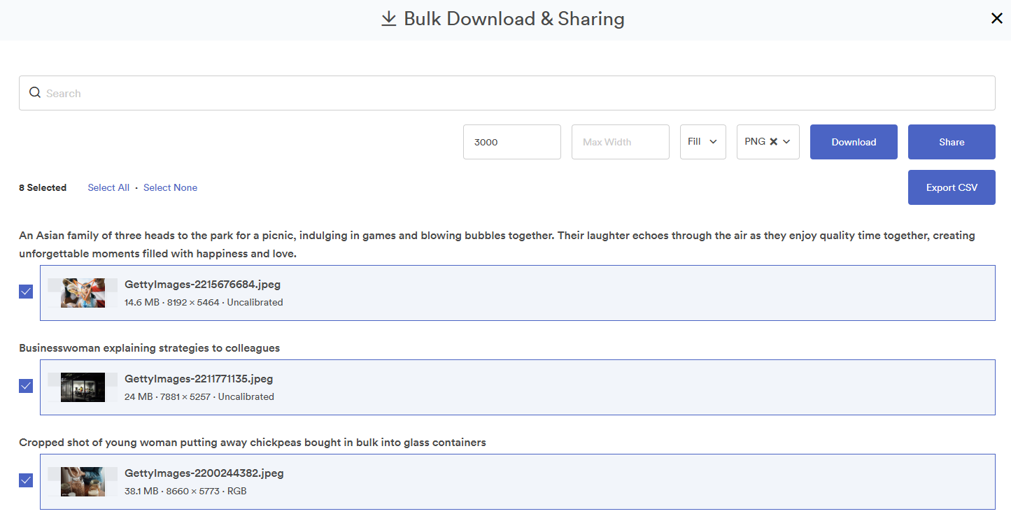
Task: Expand the PNG format dropdown chevron
Action: [x=786, y=142]
